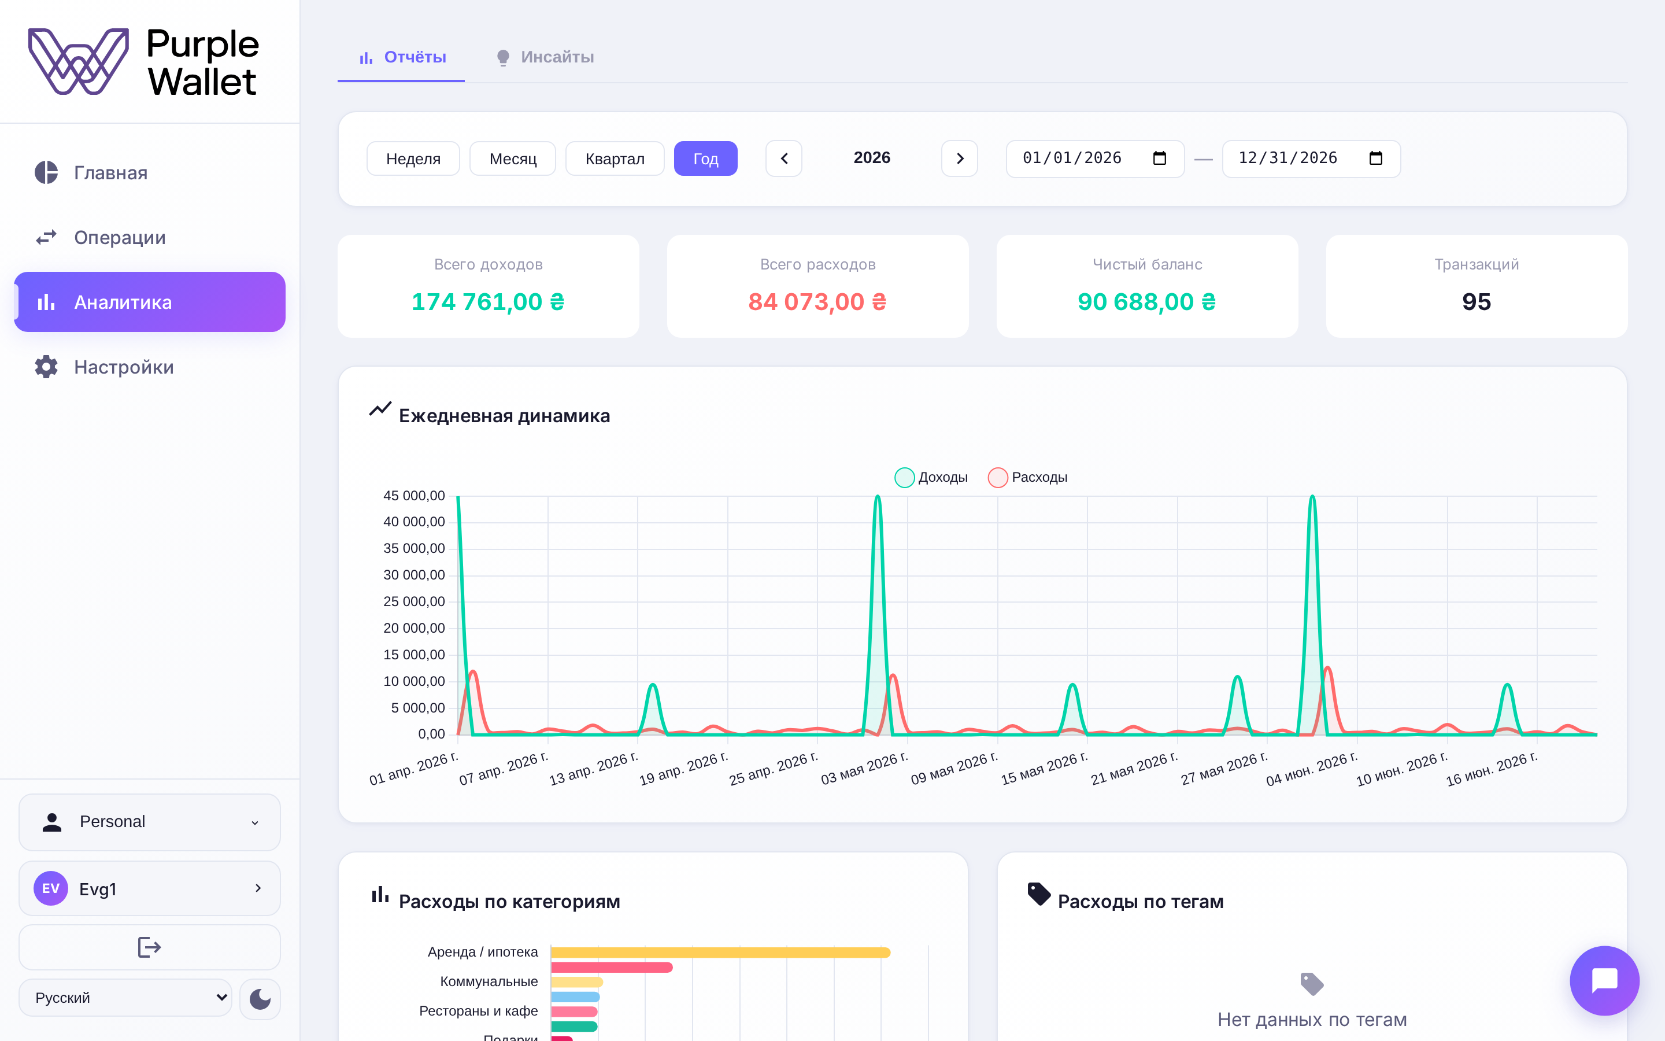Click the Всего доходов 174 761,00 value
The width and height of the screenshot is (1665, 1041).
[488, 301]
